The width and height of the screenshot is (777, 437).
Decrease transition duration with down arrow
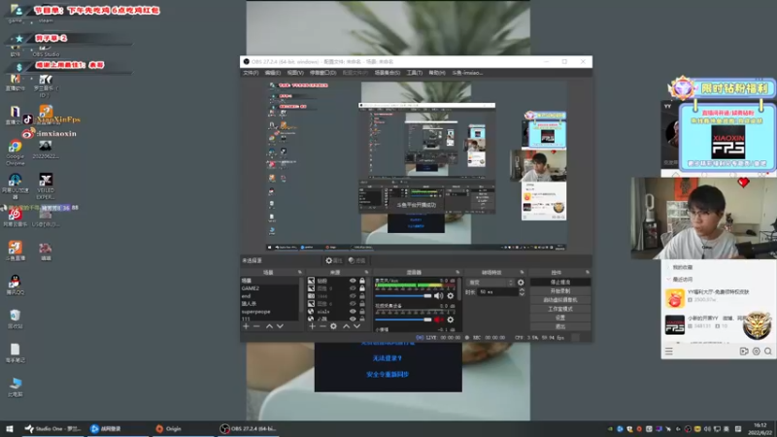[522, 294]
